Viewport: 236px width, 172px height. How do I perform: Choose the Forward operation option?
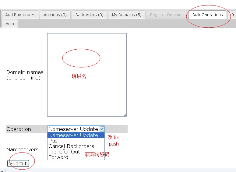[x=58, y=157]
